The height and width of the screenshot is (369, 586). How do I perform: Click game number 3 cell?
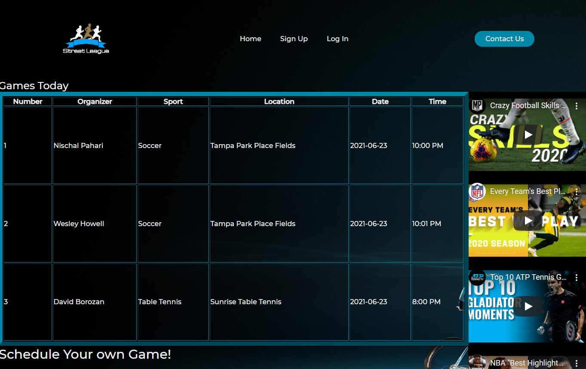point(28,302)
